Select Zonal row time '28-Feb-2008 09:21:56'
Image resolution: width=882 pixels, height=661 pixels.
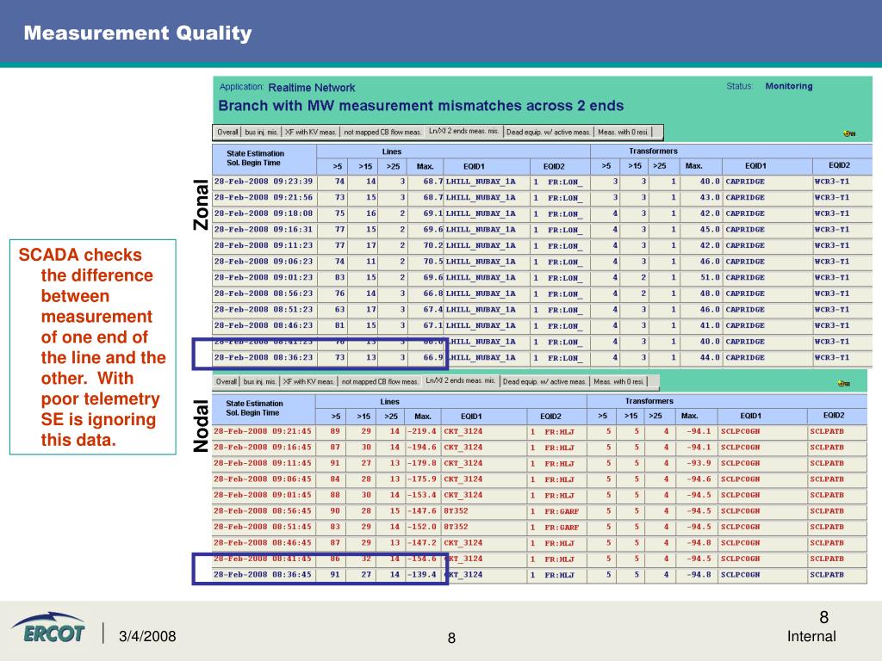(264, 197)
